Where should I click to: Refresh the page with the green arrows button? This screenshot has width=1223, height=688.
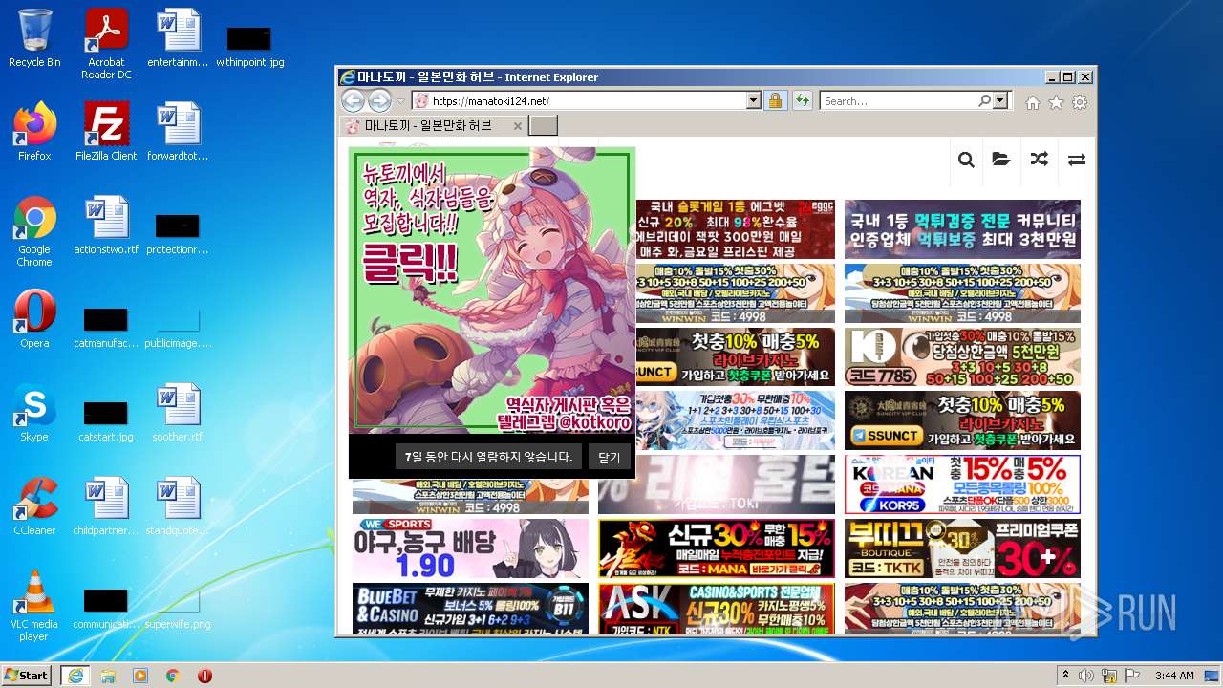click(x=802, y=100)
